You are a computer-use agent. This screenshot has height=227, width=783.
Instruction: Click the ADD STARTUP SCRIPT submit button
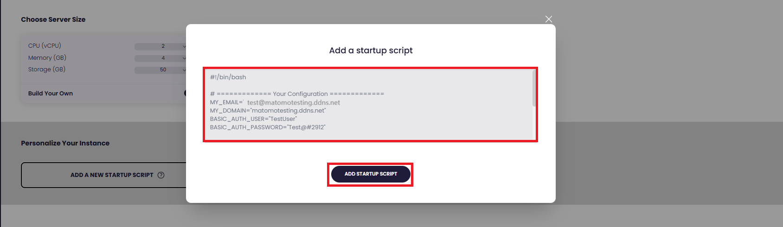pos(370,174)
